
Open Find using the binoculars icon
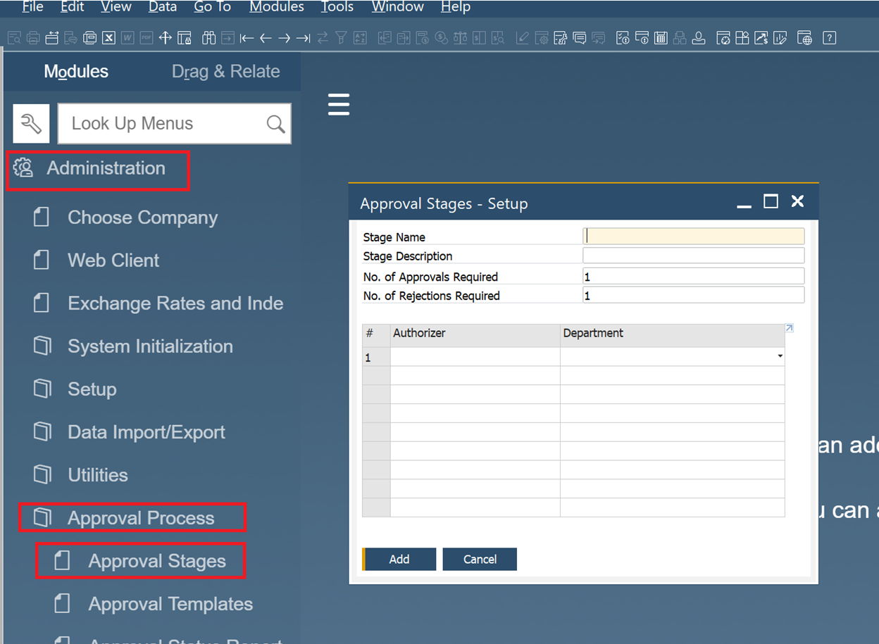208,37
